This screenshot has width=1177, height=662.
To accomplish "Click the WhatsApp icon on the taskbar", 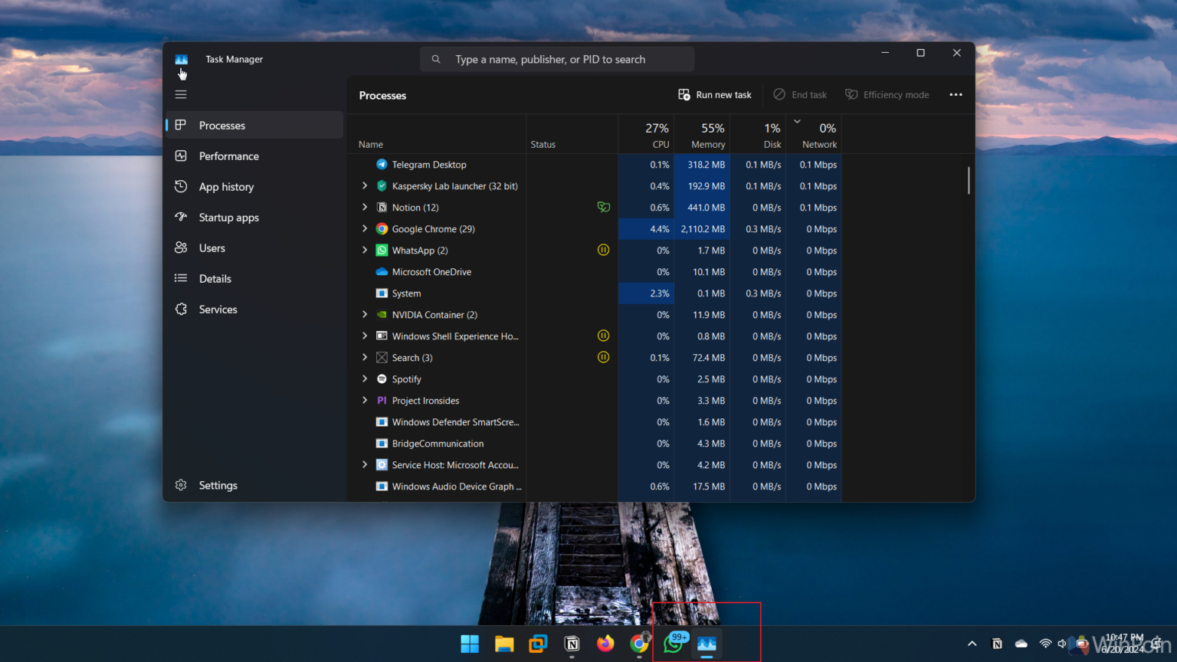I will [673, 644].
